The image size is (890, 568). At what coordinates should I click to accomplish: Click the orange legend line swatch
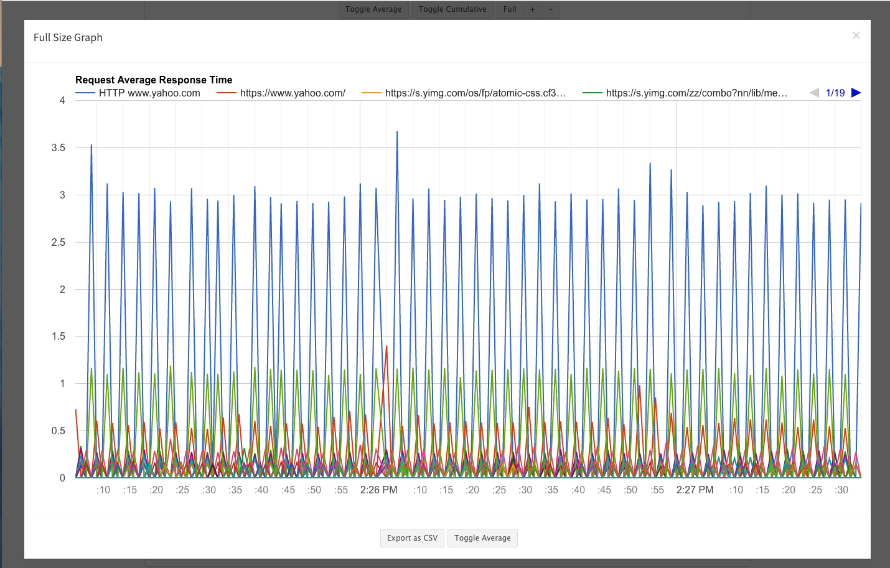pos(372,93)
